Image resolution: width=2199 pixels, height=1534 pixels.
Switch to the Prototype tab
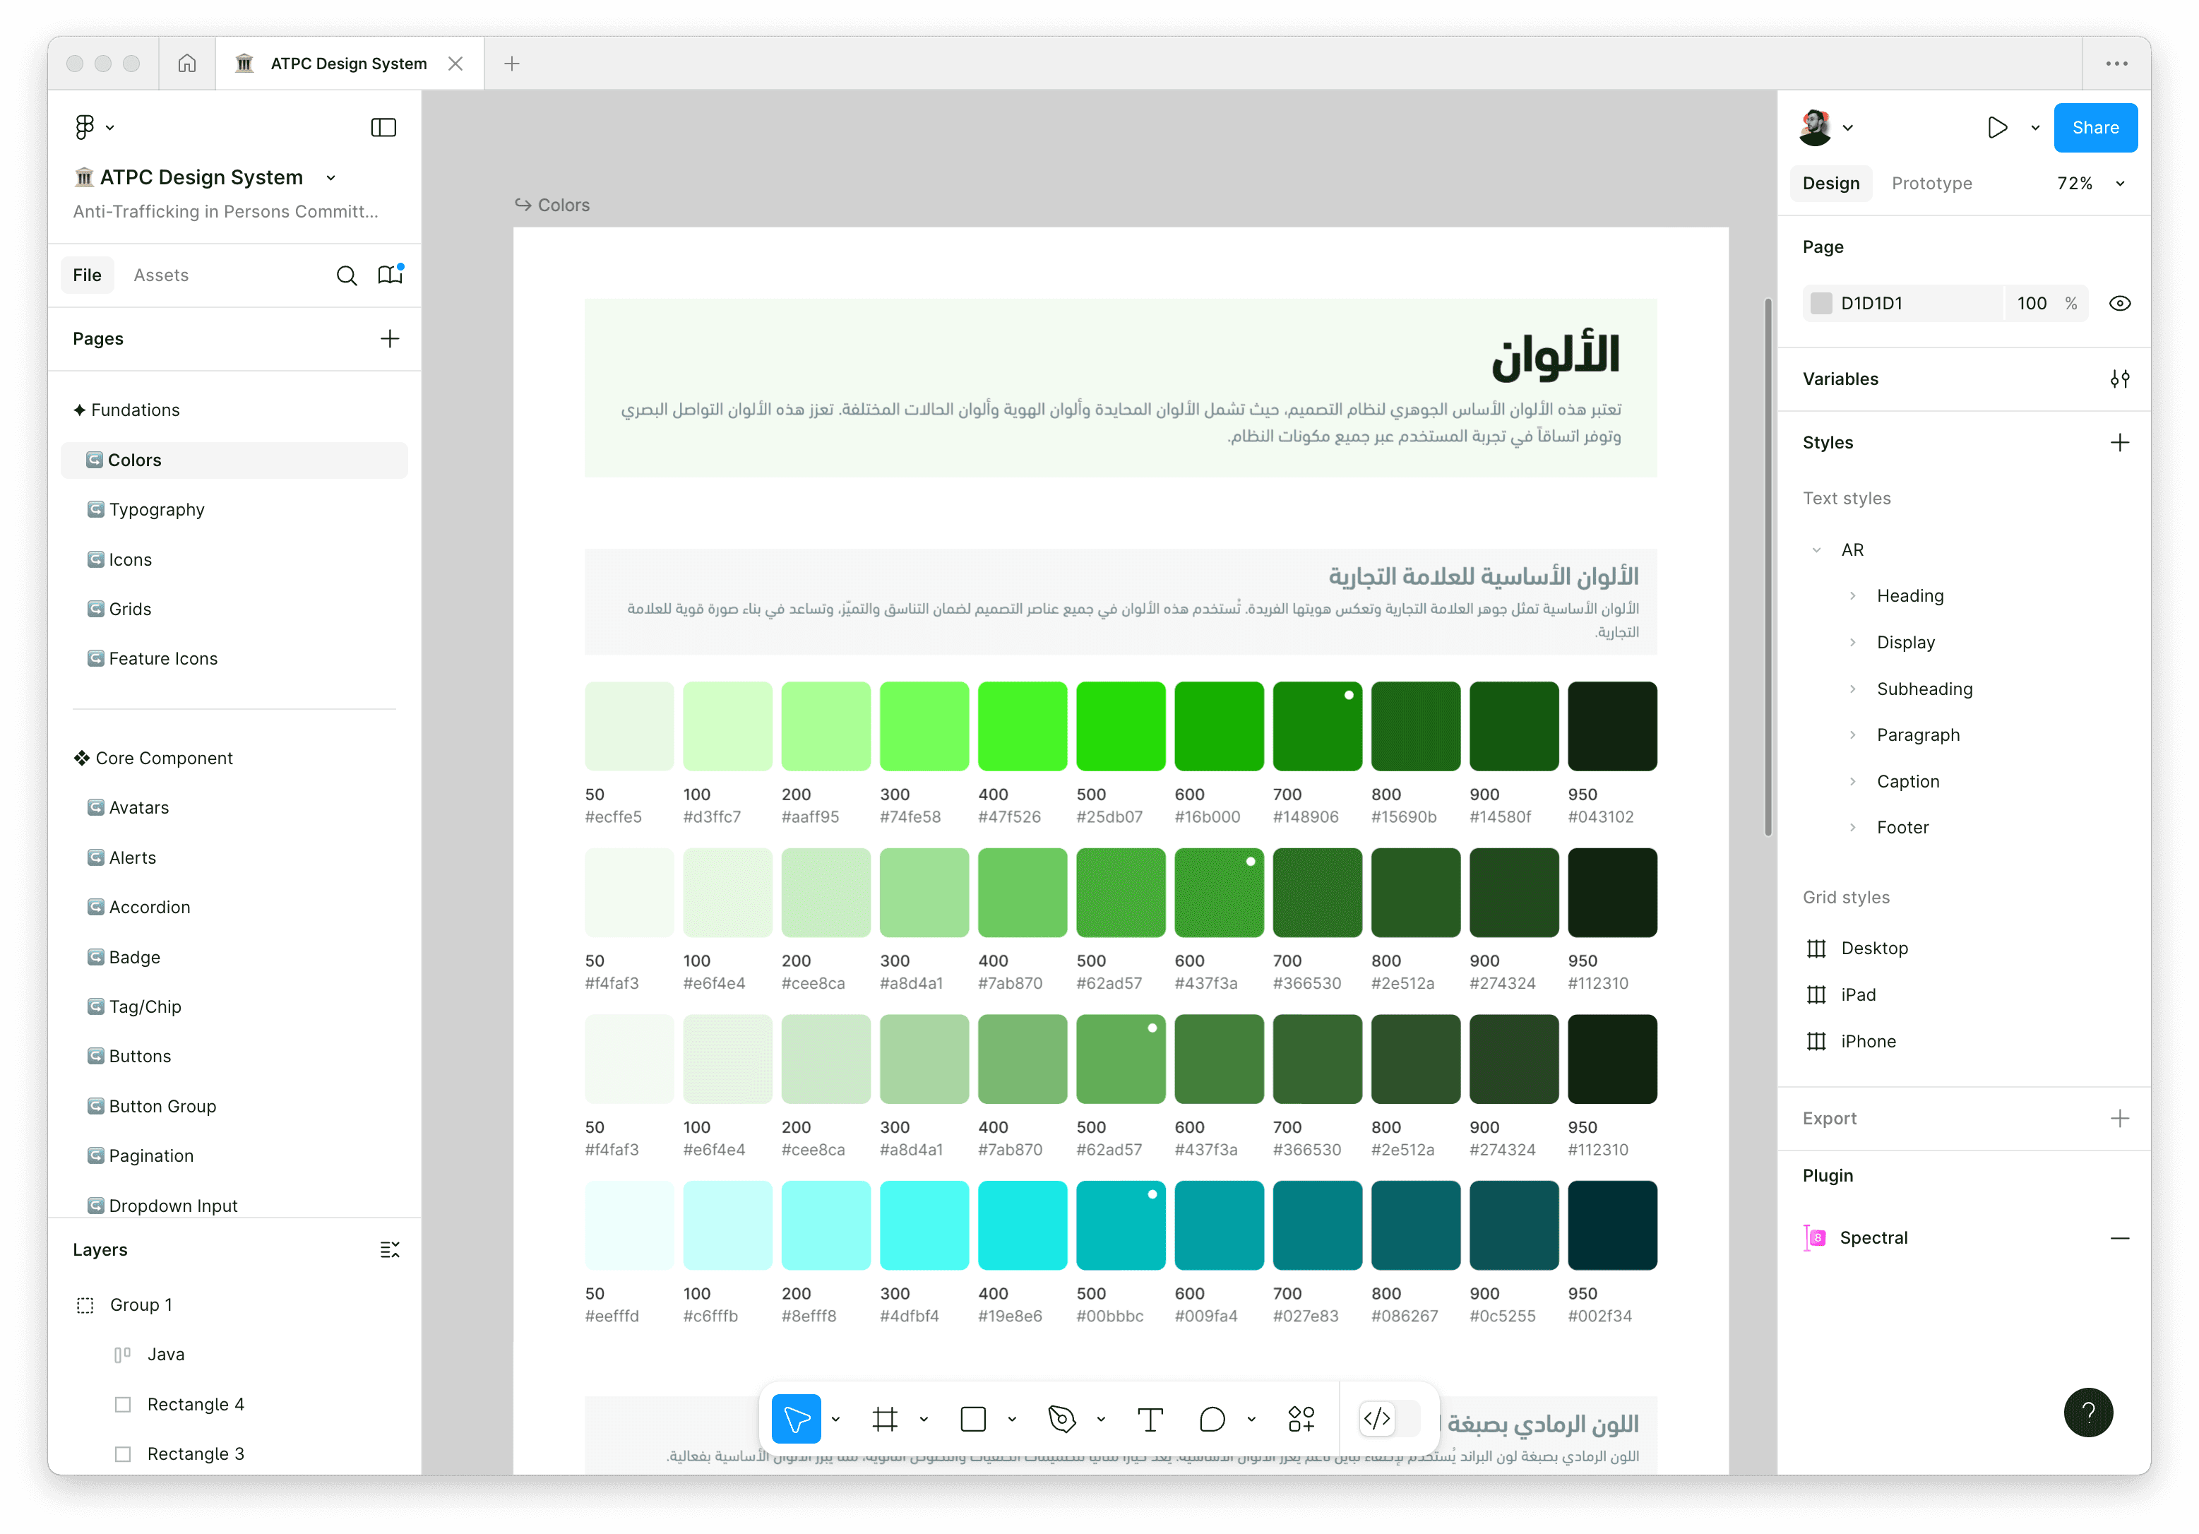point(1931,183)
